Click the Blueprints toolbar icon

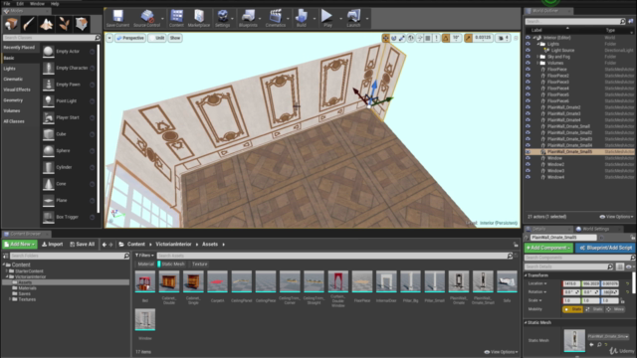248,19
